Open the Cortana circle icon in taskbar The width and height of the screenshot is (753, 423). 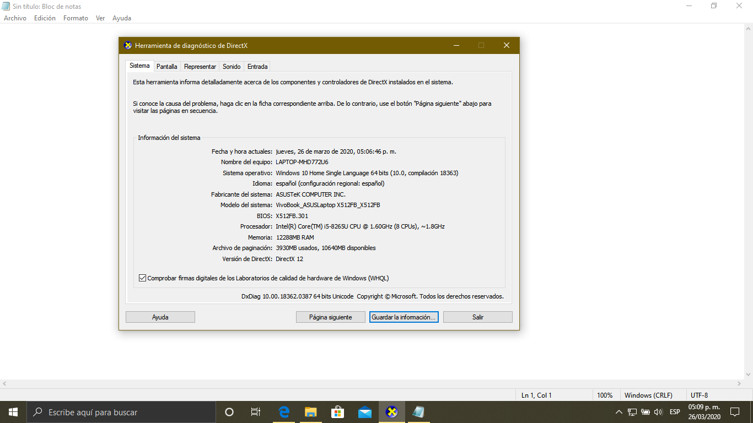229,412
